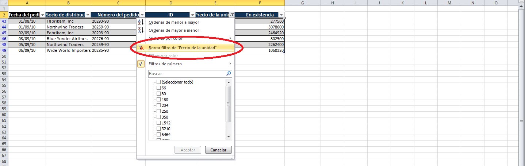Click the list scrollbar down arrow
This screenshot has width=525, height=166.
pos(229,136)
